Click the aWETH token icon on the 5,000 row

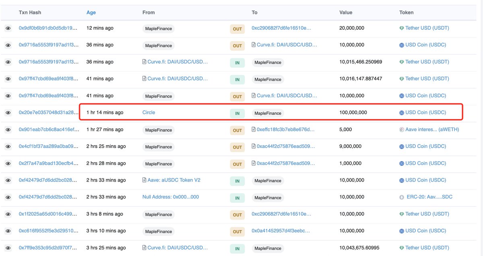402,130
